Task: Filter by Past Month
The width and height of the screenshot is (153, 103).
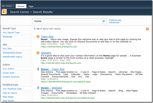Action: [8, 101]
